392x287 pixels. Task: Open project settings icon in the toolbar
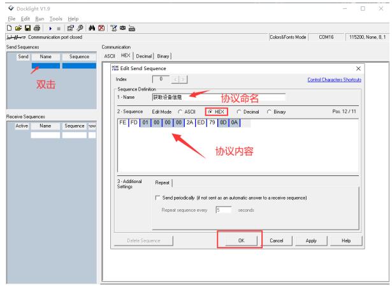(x=71, y=28)
